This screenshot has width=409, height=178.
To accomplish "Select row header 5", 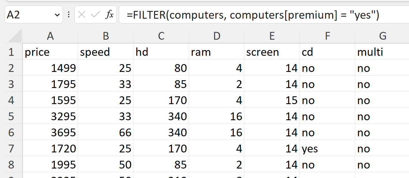I will (x=11, y=116).
